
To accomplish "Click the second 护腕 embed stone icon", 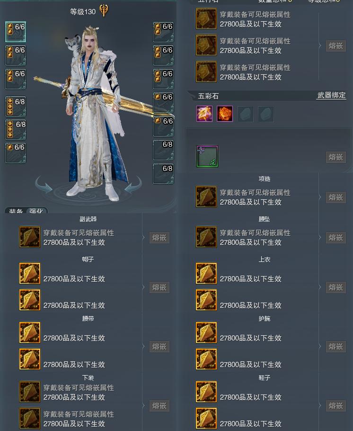I will point(206,359).
